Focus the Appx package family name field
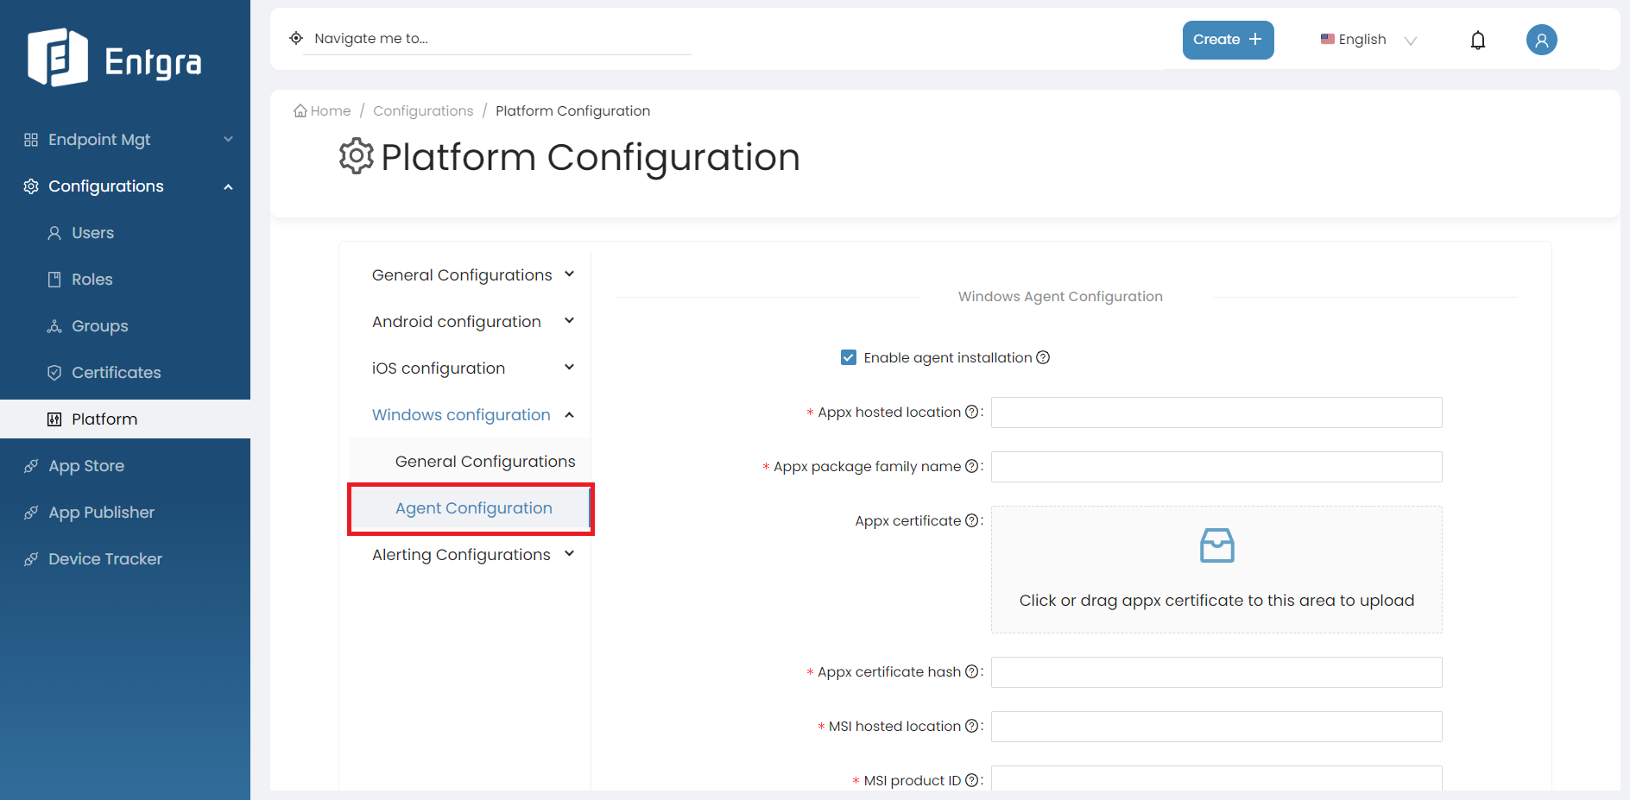The height and width of the screenshot is (800, 1630). (x=1216, y=467)
